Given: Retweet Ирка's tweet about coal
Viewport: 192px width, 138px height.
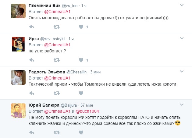Looking at the screenshot, I should point(56,60).
